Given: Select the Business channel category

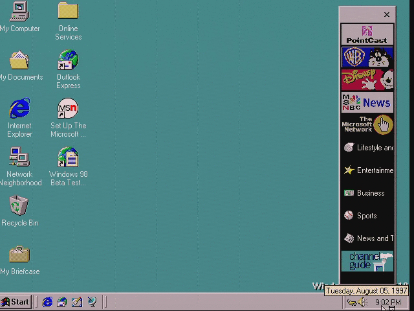Looking at the screenshot, I should click(367, 193).
